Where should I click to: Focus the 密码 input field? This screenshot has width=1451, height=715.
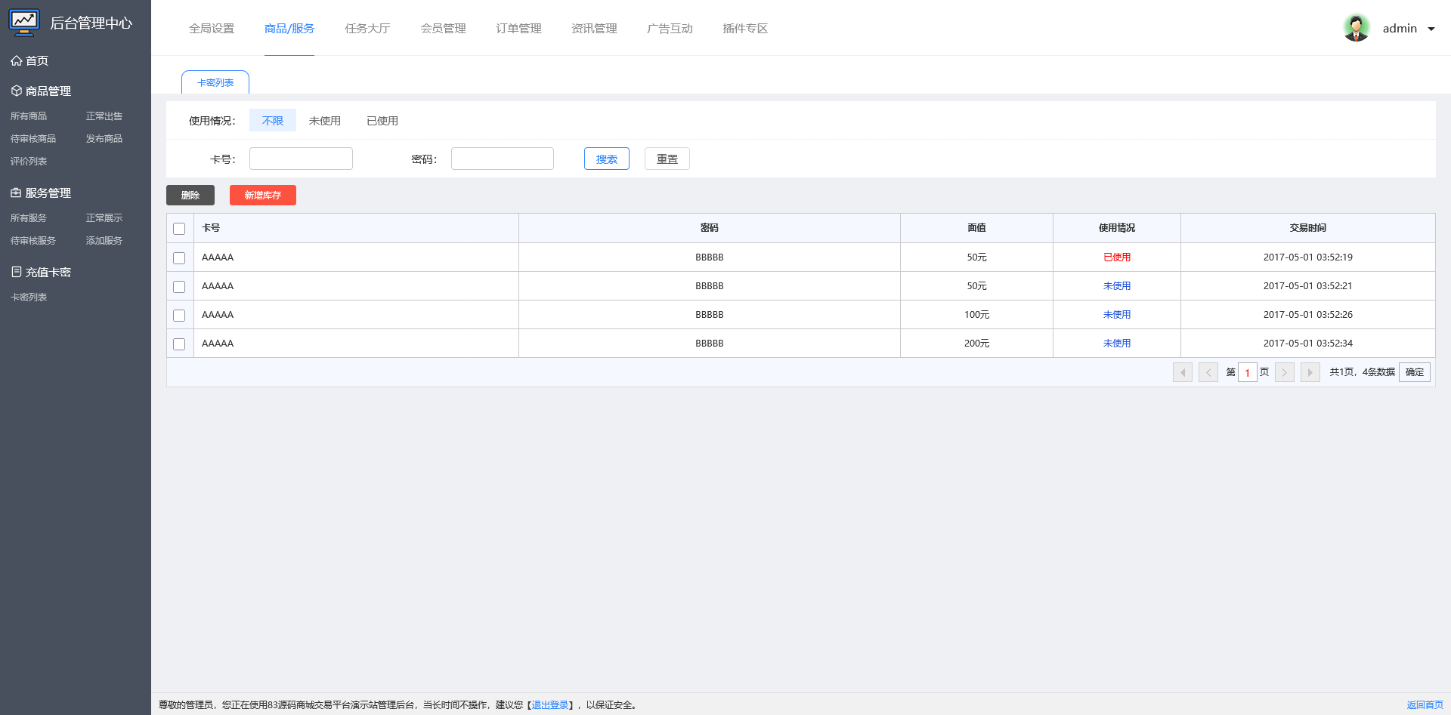pyautogui.click(x=503, y=159)
